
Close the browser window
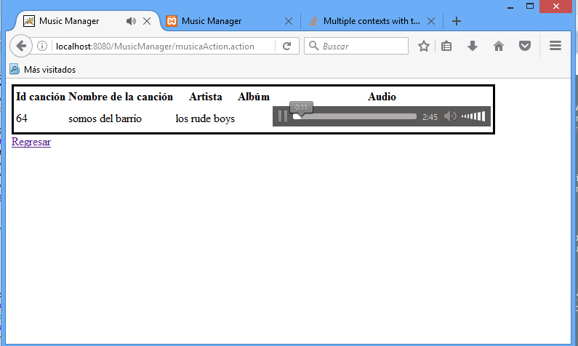556,7
